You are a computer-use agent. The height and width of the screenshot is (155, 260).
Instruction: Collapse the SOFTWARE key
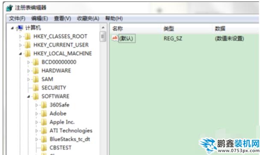tap(28, 97)
